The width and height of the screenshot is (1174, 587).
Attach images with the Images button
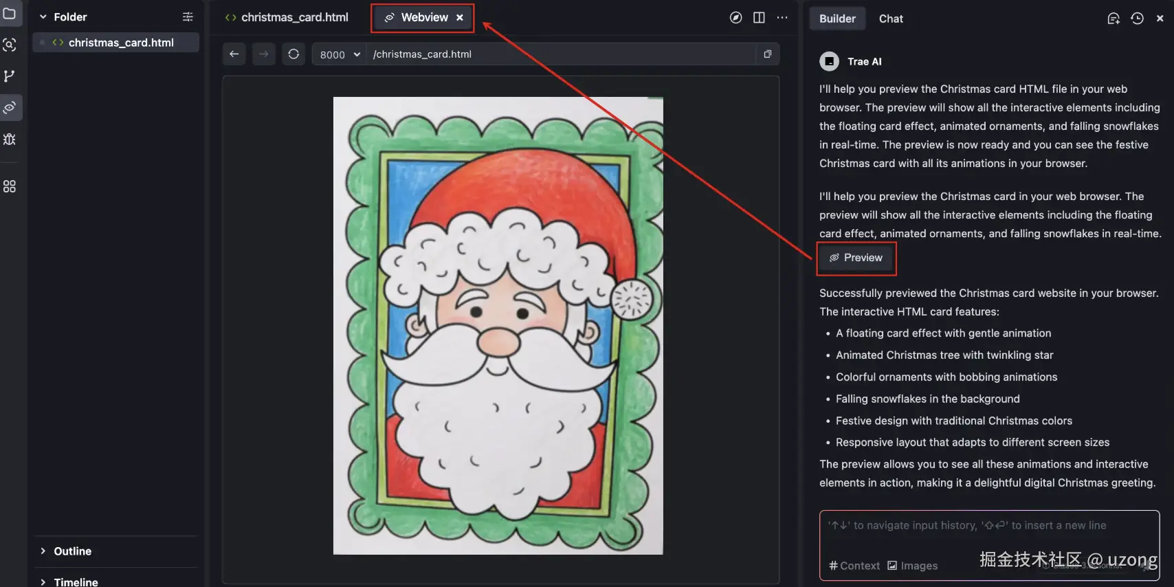click(x=913, y=566)
